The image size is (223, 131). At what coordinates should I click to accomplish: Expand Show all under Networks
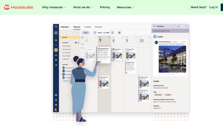click(66, 81)
